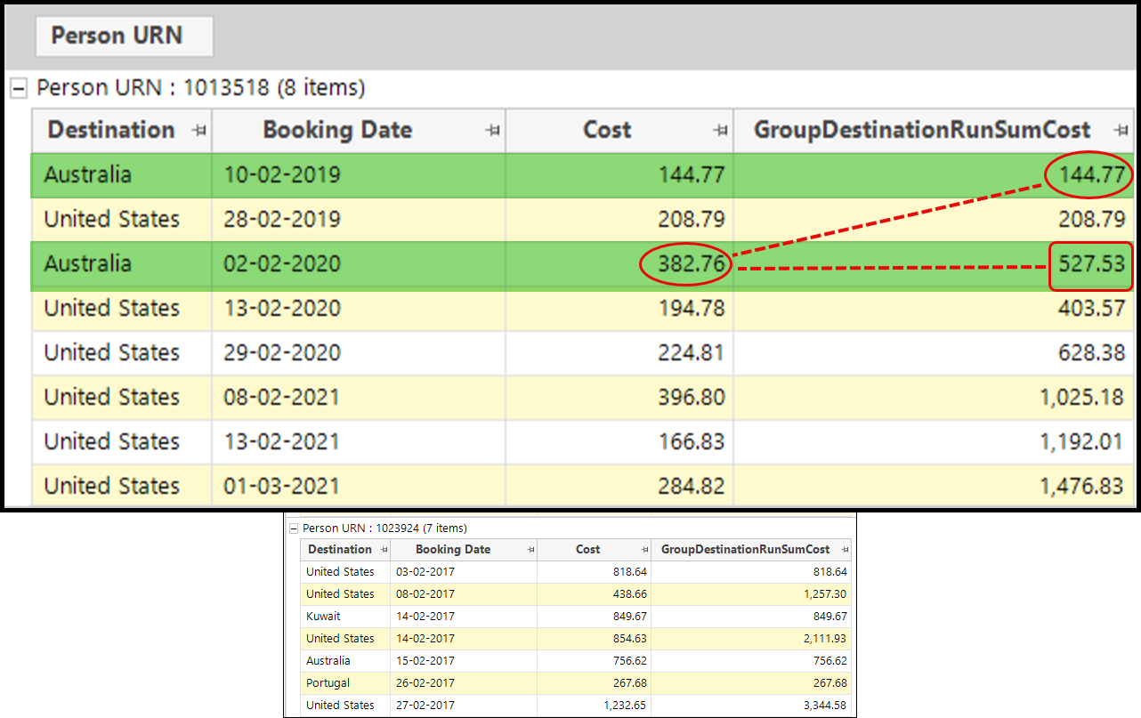Pin the Cost column in the upper grid
The width and height of the screenshot is (1141, 718).
pyautogui.click(x=720, y=131)
